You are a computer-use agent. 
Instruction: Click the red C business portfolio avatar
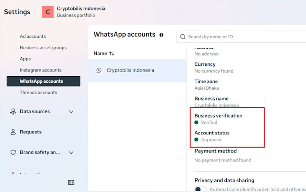coord(48,12)
